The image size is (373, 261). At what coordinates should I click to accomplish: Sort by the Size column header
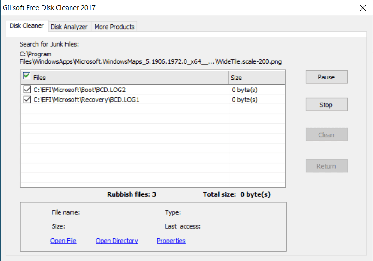(257, 78)
